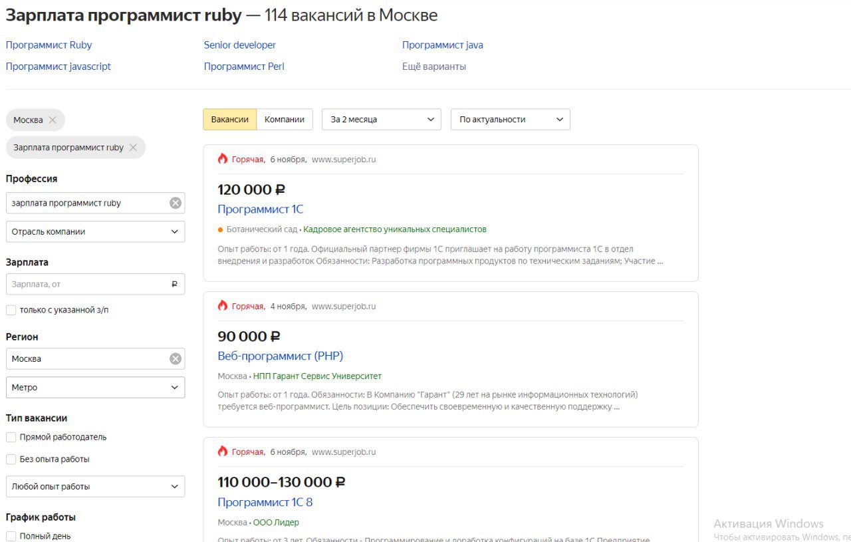Screen dimensions: 851x542
Task: Click flame icon on Веб-программист (PHP) vacancy
Action: 223,306
